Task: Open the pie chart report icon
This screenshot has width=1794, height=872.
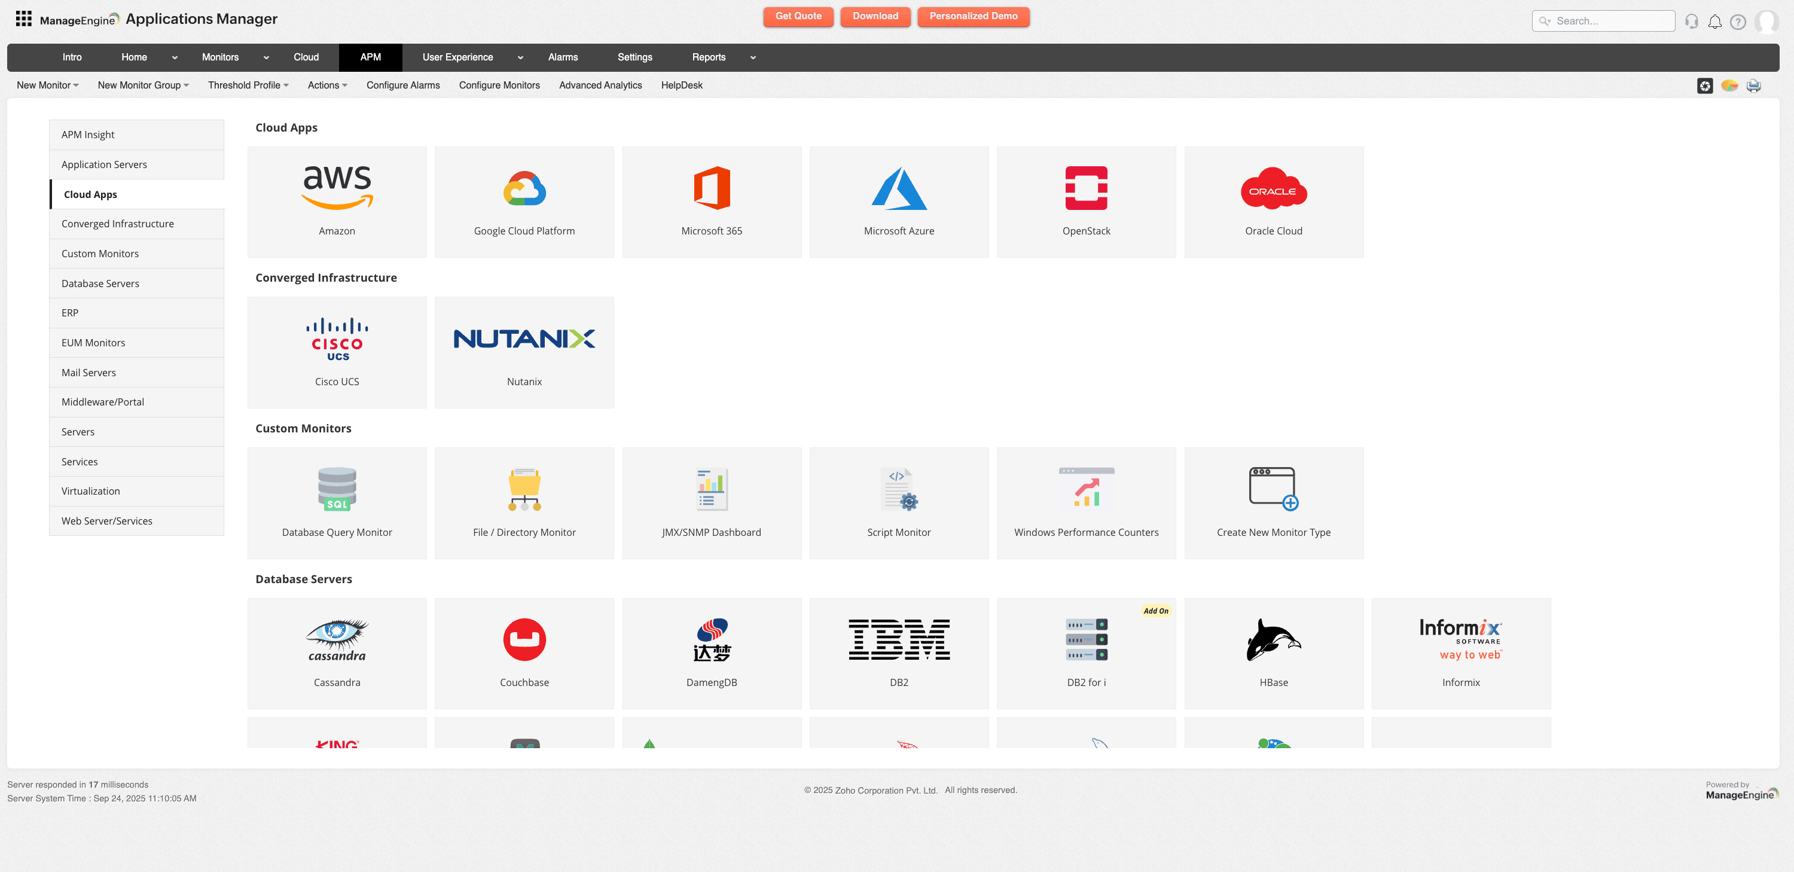Action: [x=1730, y=85]
